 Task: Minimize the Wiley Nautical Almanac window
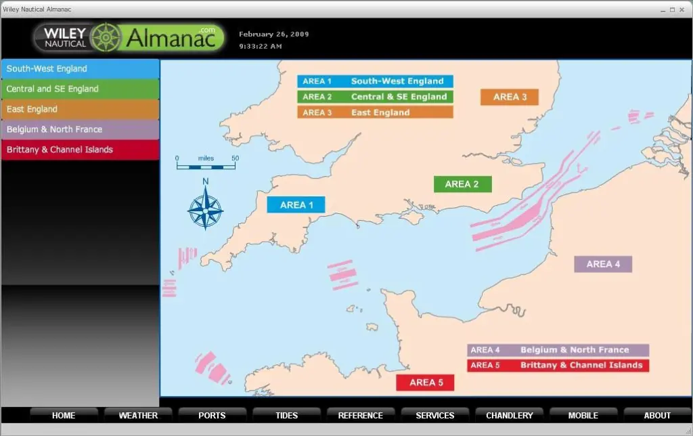[663, 9]
